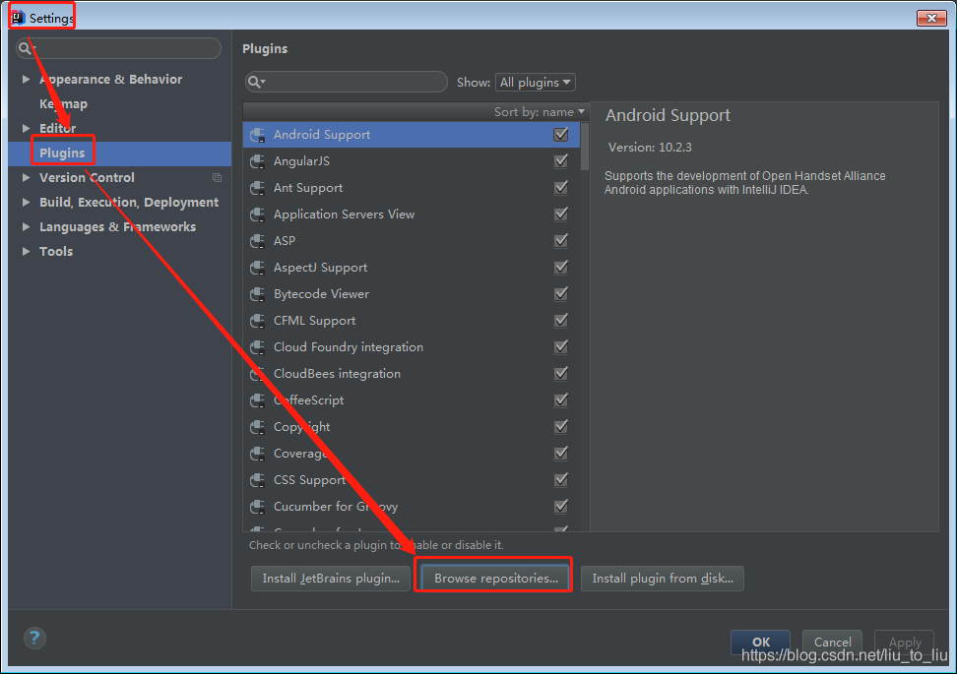Expand the Appearance & Behavior node

coord(26,80)
